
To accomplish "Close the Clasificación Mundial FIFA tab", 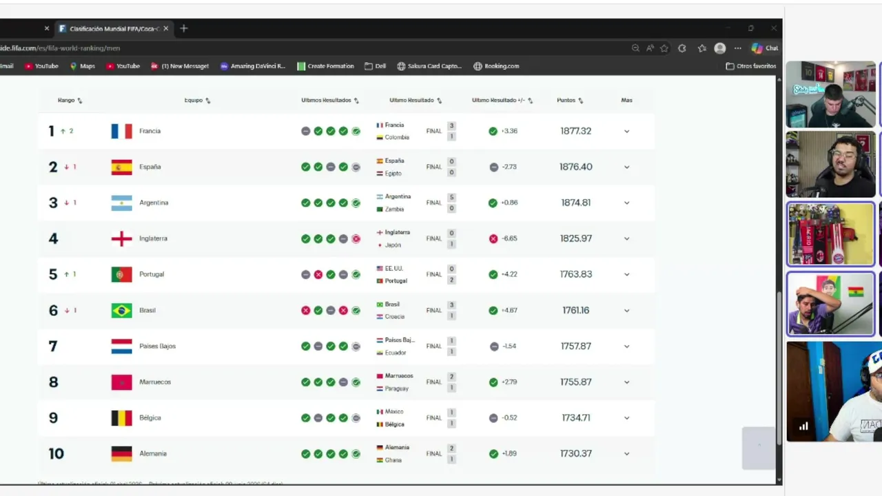I will tap(165, 28).
